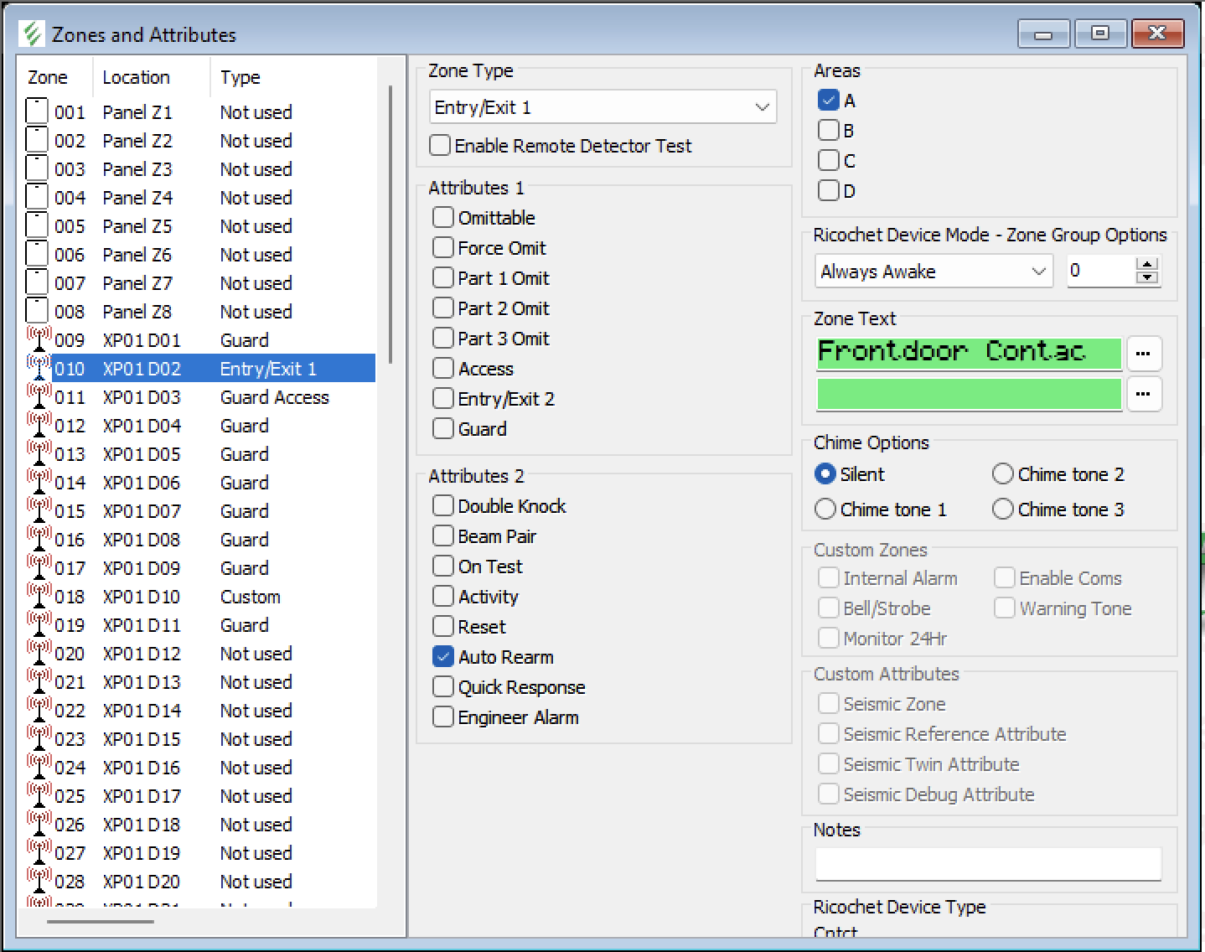Enable the Omittable attribute checkbox
The width and height of the screenshot is (1205, 952).
(442, 218)
